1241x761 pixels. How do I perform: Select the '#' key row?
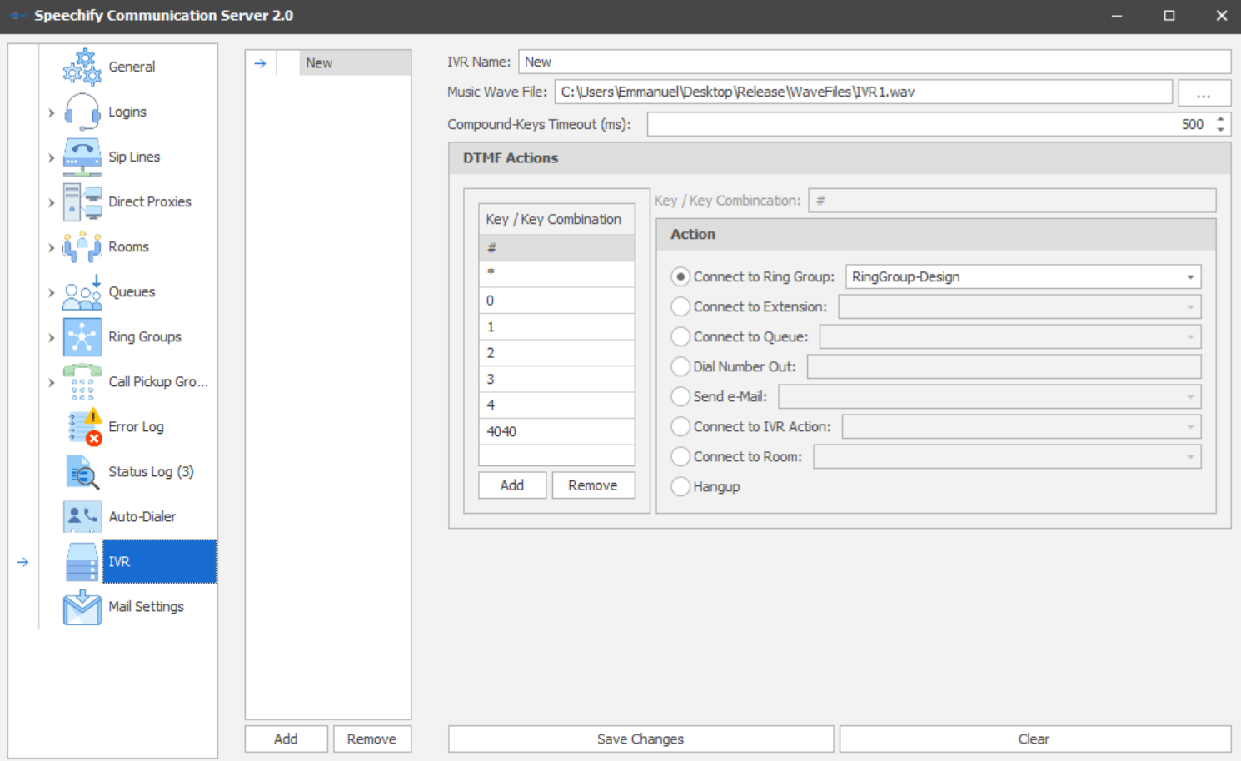tap(556, 247)
